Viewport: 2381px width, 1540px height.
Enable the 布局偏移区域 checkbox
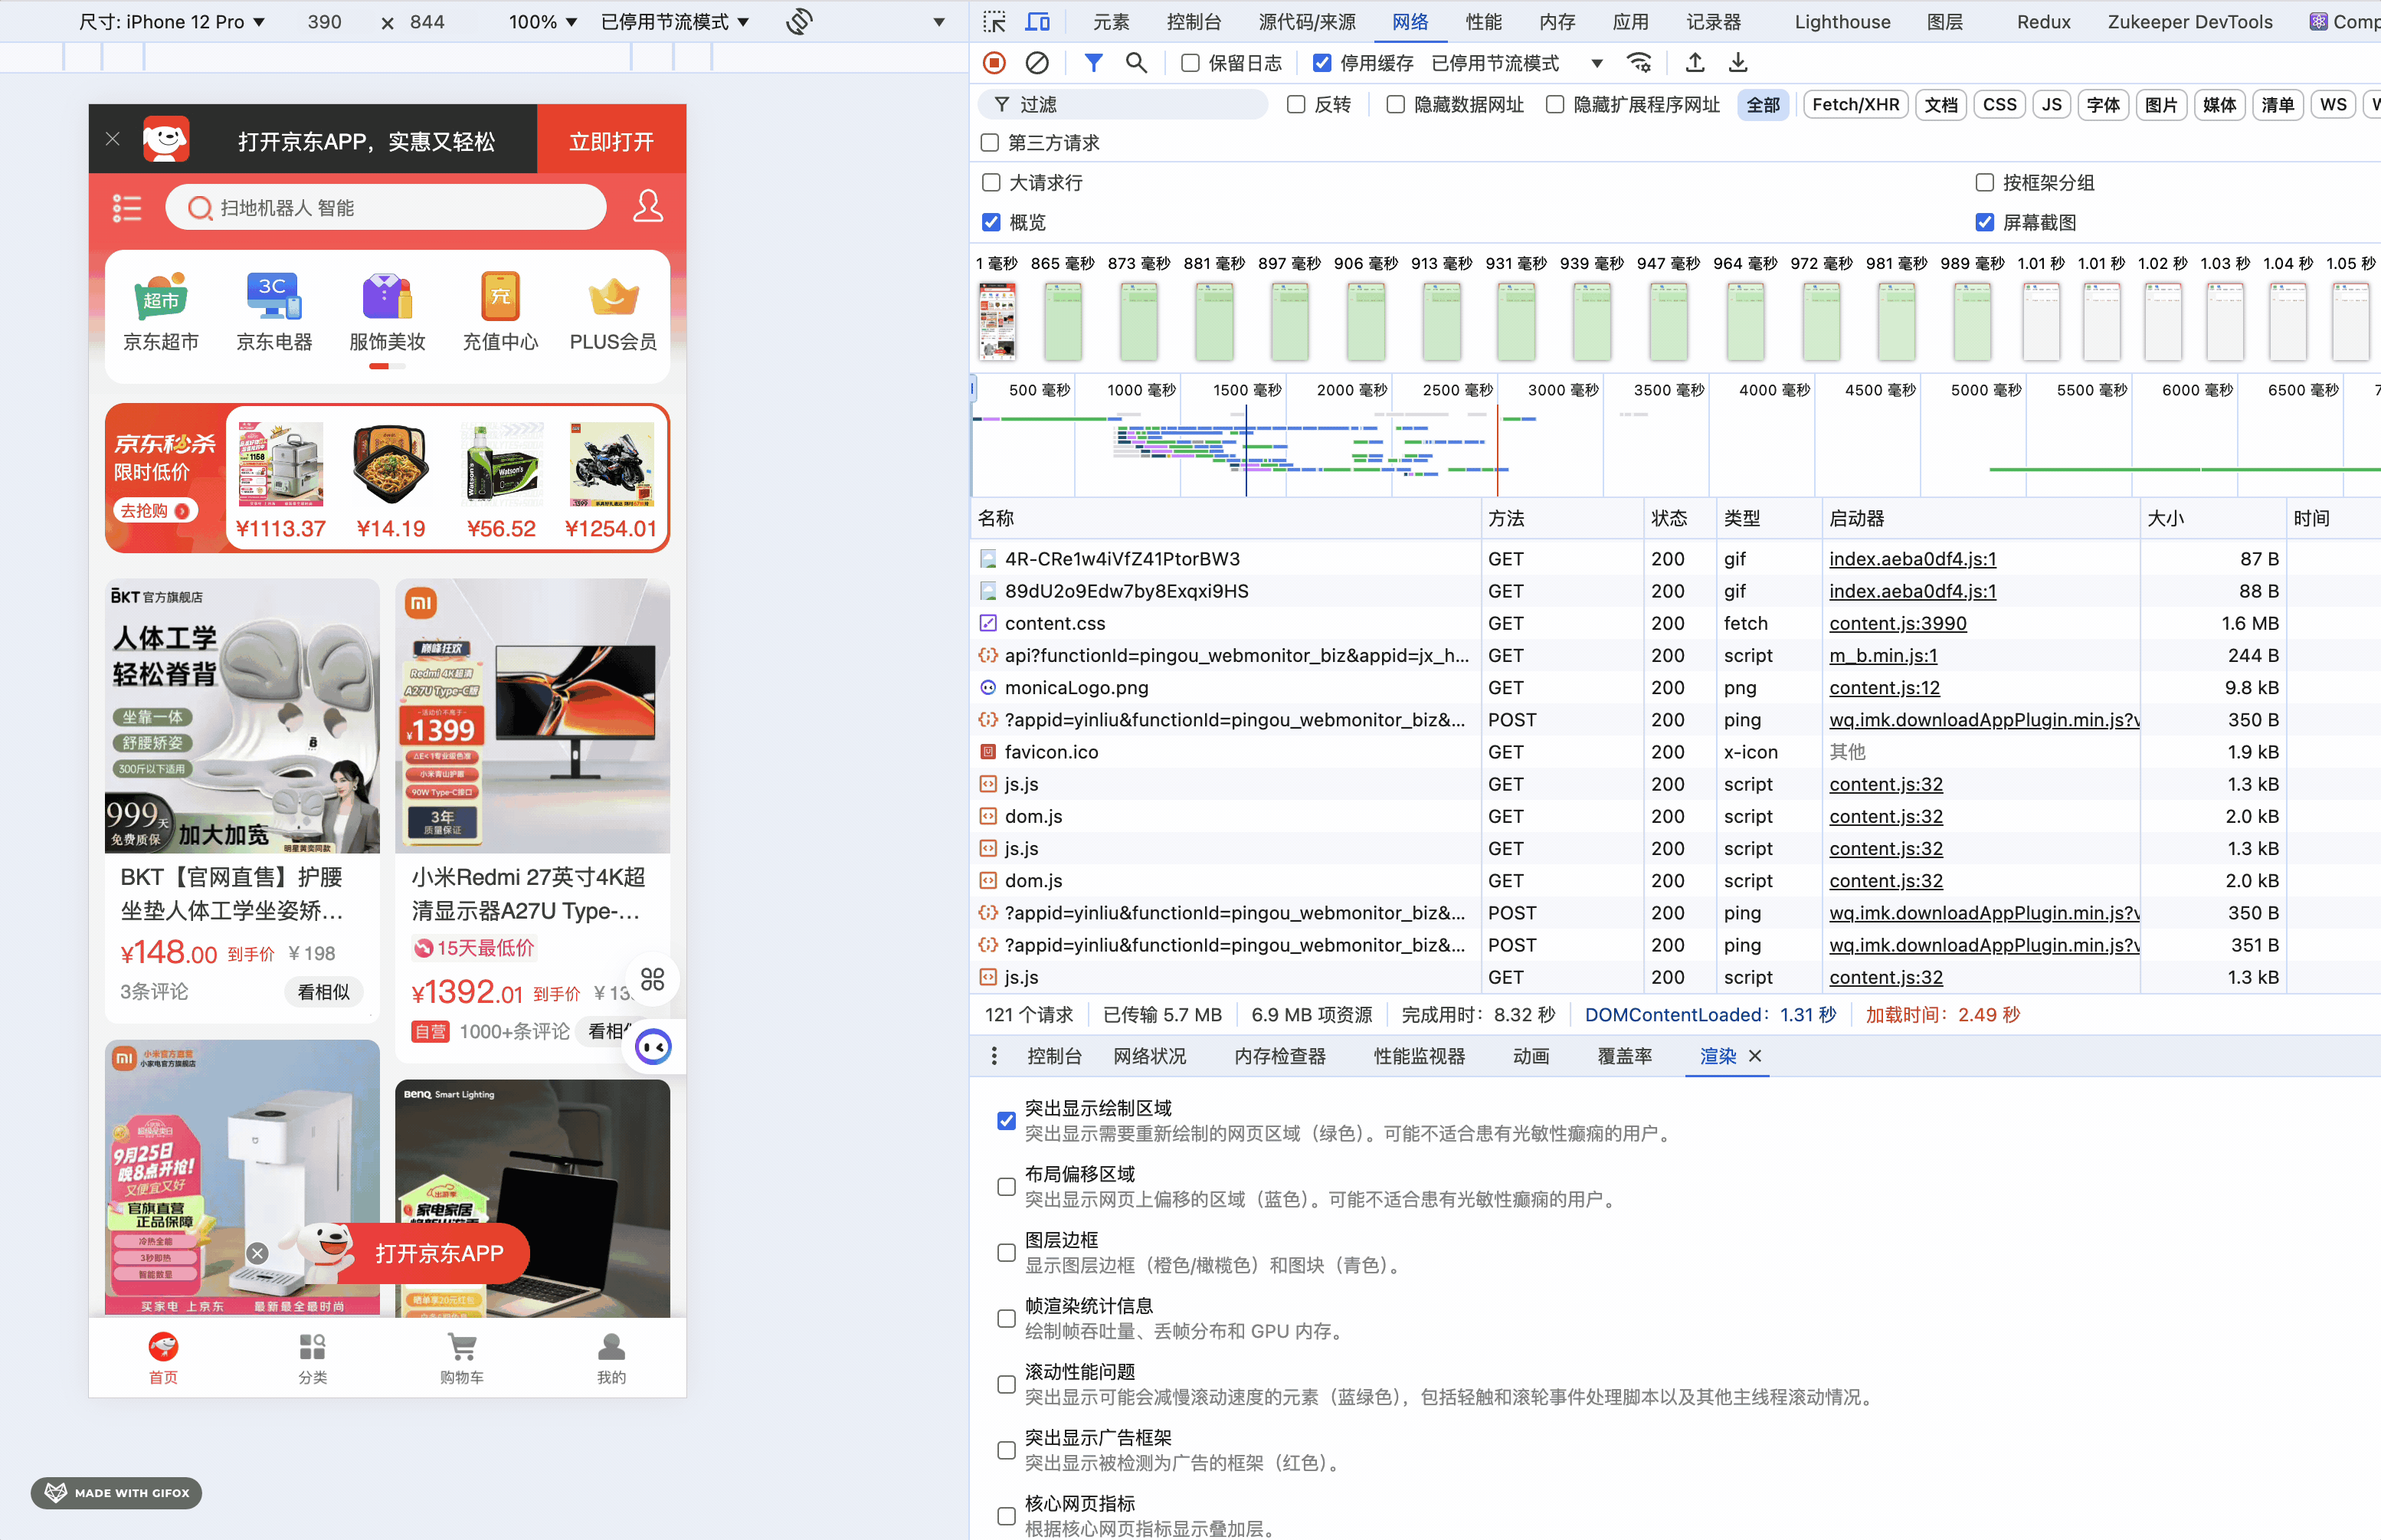tap(1007, 1187)
